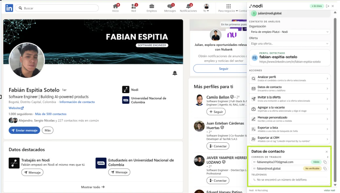
Task: Expand the Yo profile menu
Action: point(206,8)
